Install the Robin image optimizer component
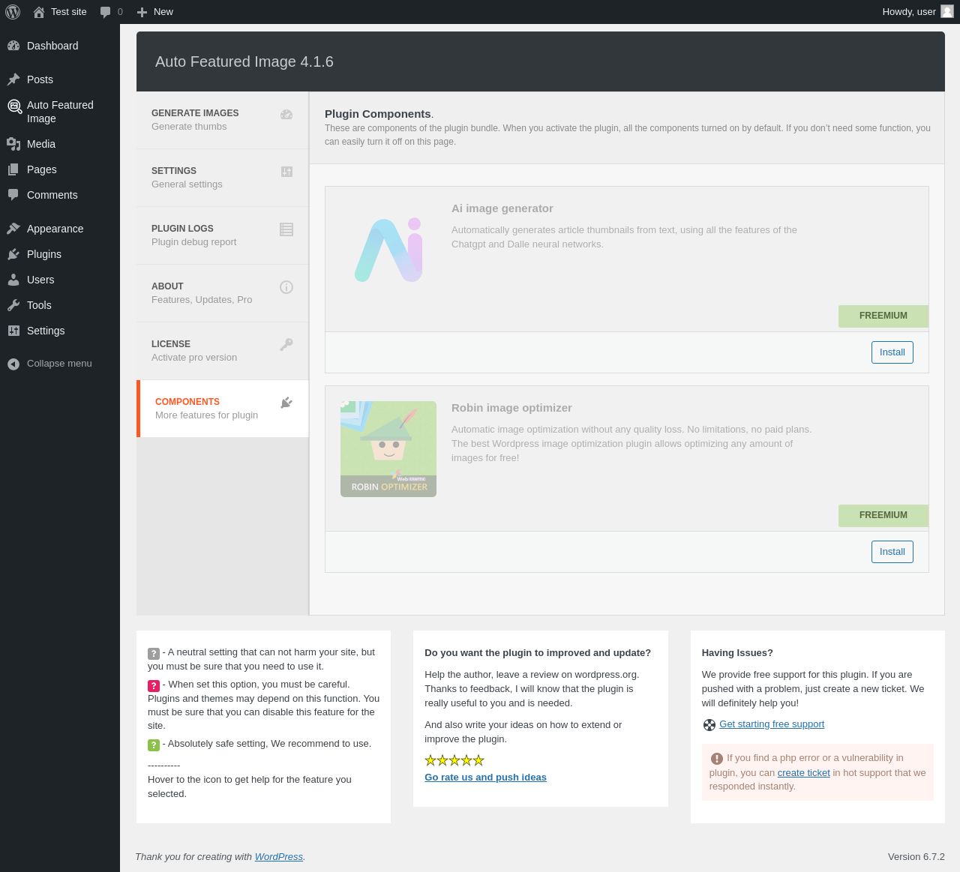The width and height of the screenshot is (960, 872). click(892, 552)
